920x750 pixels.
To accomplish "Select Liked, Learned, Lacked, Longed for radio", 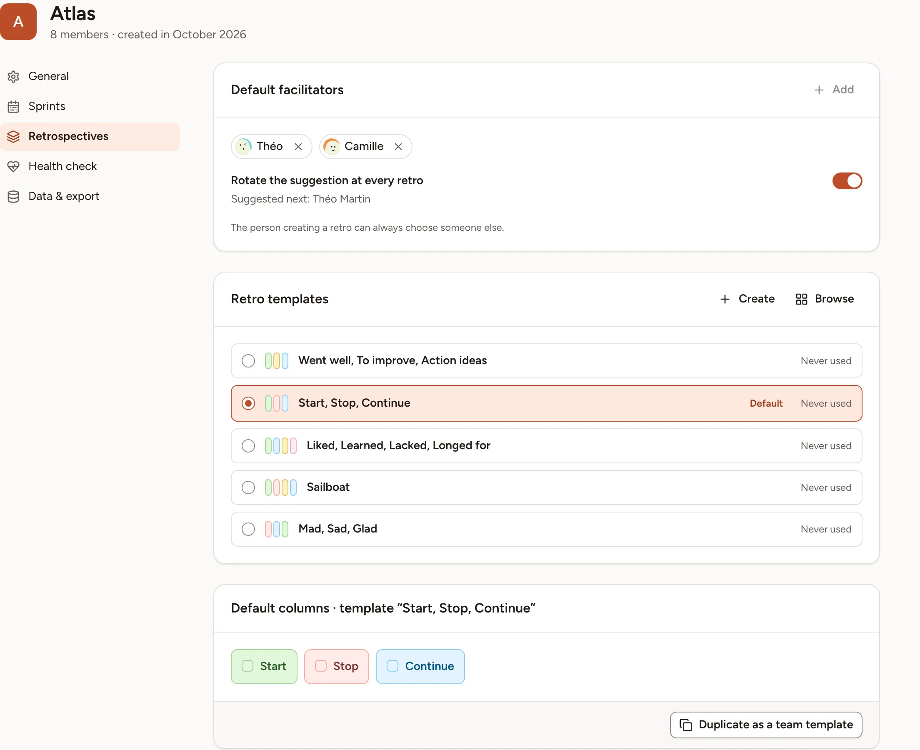I will [x=248, y=445].
